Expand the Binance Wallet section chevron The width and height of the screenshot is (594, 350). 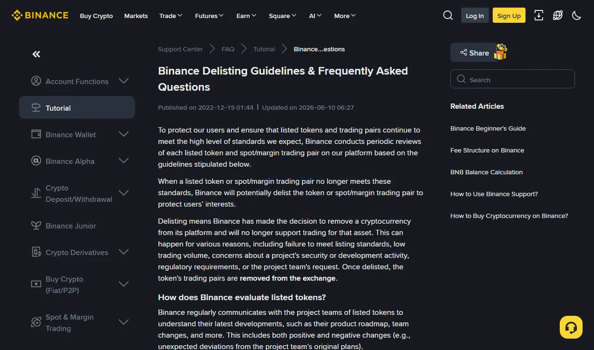124,134
